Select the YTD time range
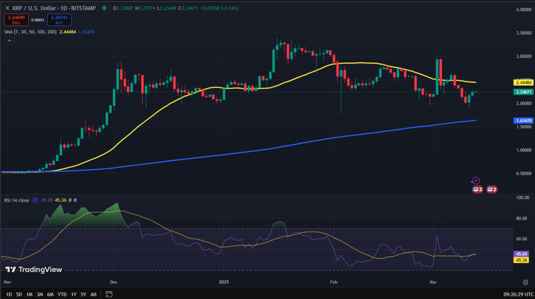The height and width of the screenshot is (299, 535). (x=62, y=294)
